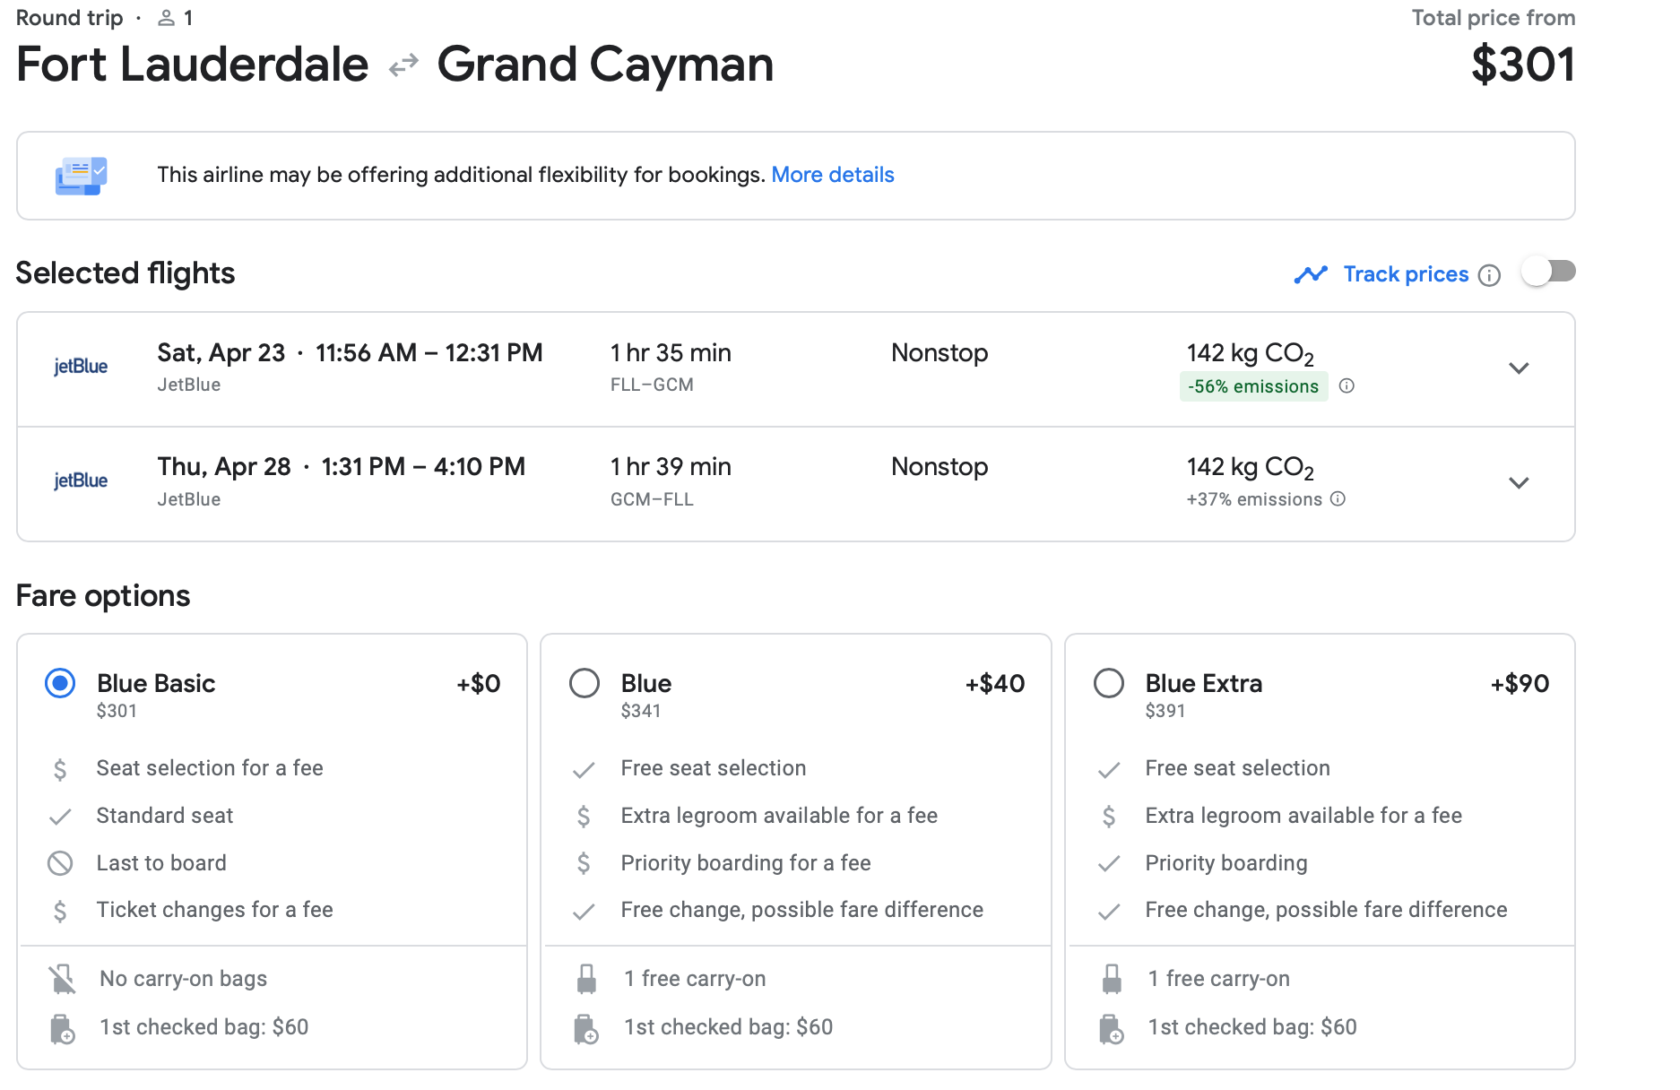Click Blue's 1st checked bag icon
This screenshot has height=1090, width=1680.
586,1029
